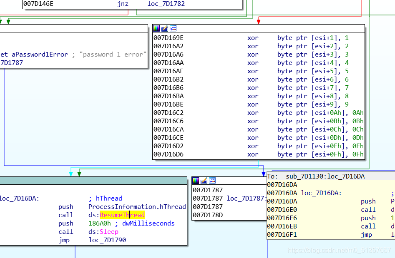Click the group nodes icon on the xor block
The width and height of the screenshot is (395, 258).
click(x=173, y=28)
